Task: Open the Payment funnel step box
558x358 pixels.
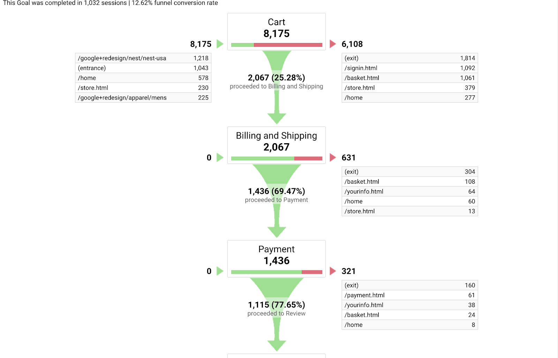Action: (x=277, y=259)
